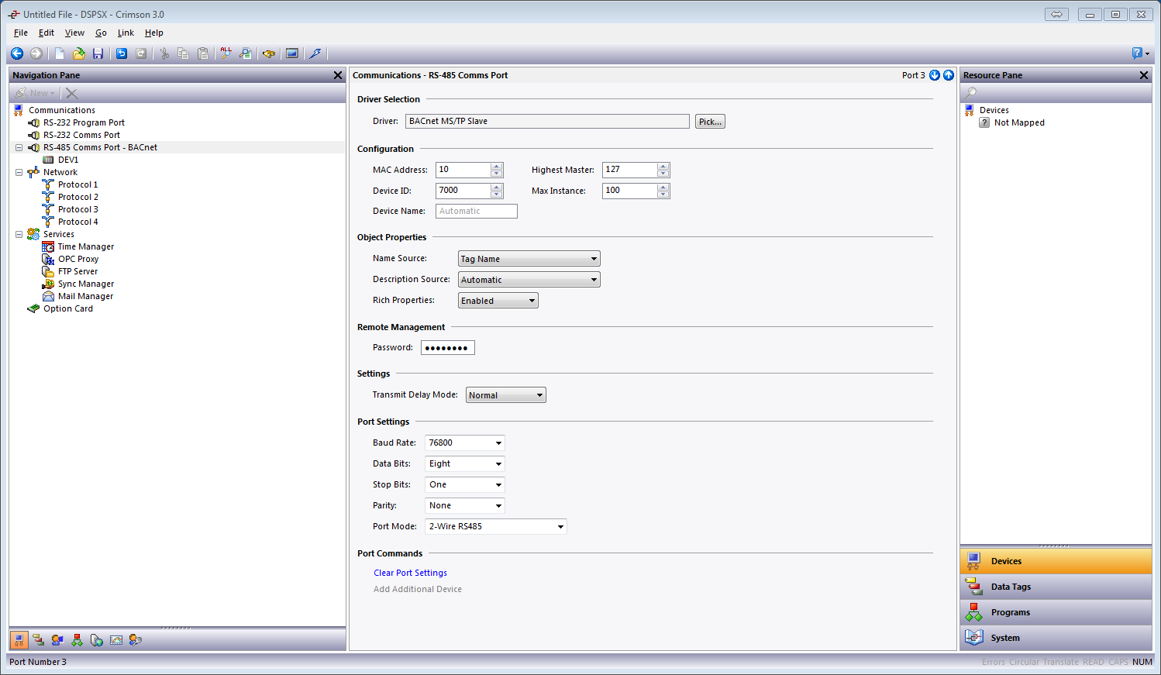Click the Clear Port Settings link
This screenshot has width=1161, height=675.
pos(410,573)
